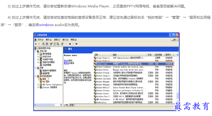Open Properties from the toolbar icon

(51, 44)
